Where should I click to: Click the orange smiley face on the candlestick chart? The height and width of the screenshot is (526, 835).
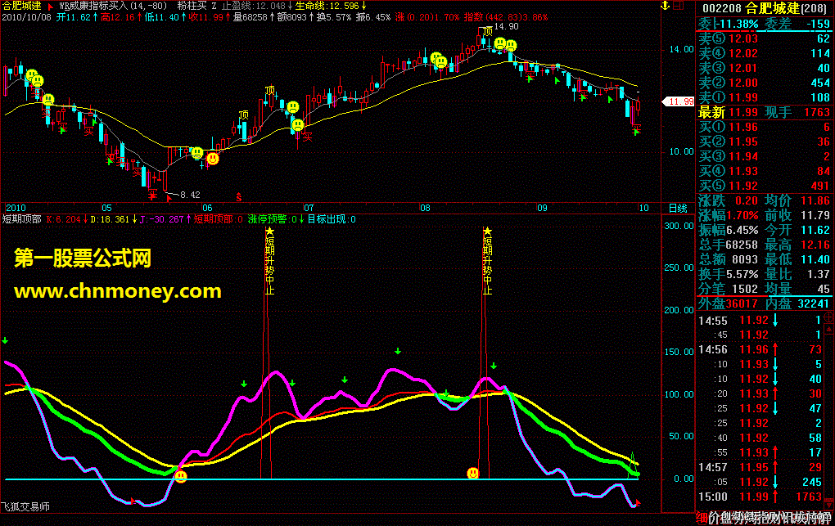tap(213, 159)
